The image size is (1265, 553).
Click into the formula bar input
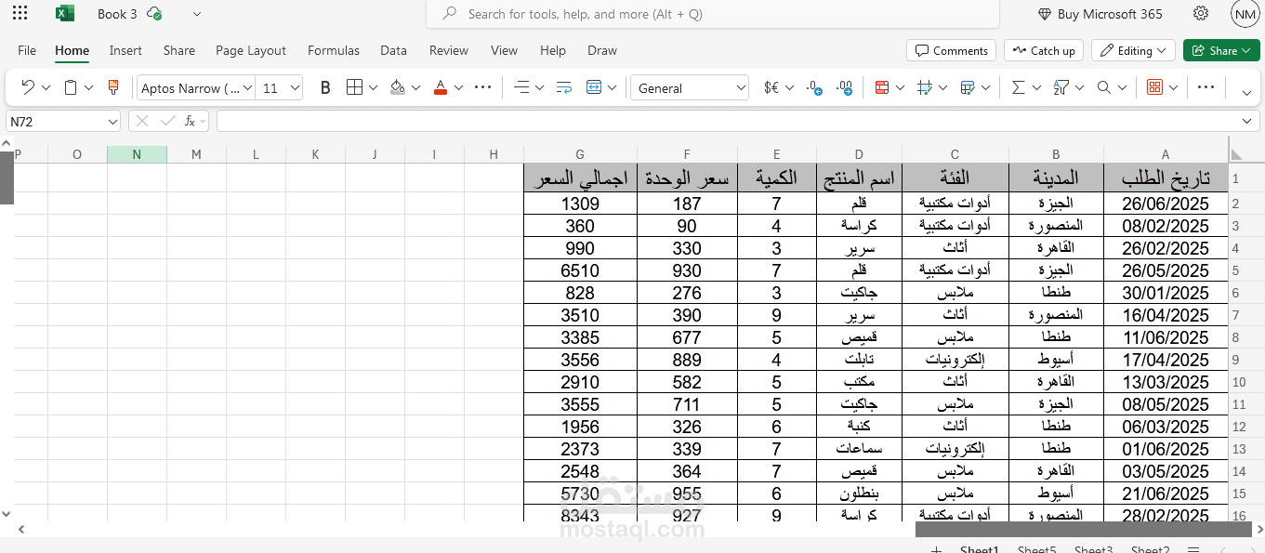click(727, 121)
